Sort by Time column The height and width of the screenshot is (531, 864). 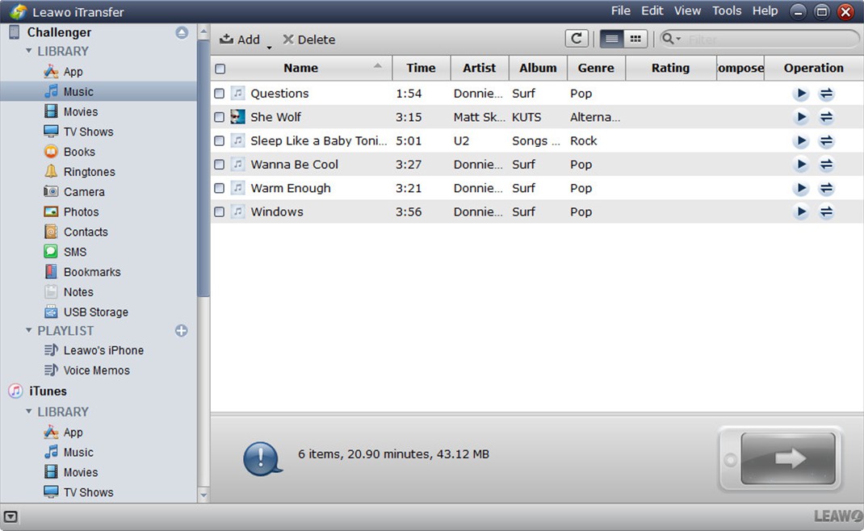[421, 68]
